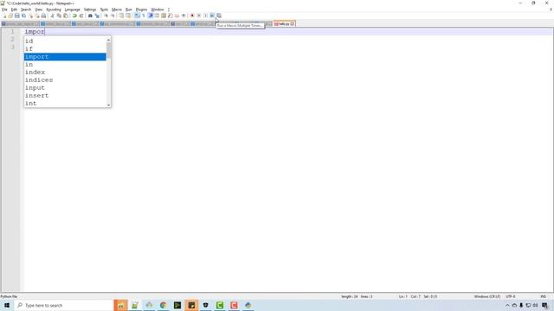Close the hello.py tab with its X

(x=293, y=23)
